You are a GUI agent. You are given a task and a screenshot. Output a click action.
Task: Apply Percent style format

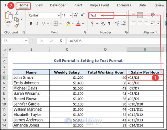click(103, 24)
